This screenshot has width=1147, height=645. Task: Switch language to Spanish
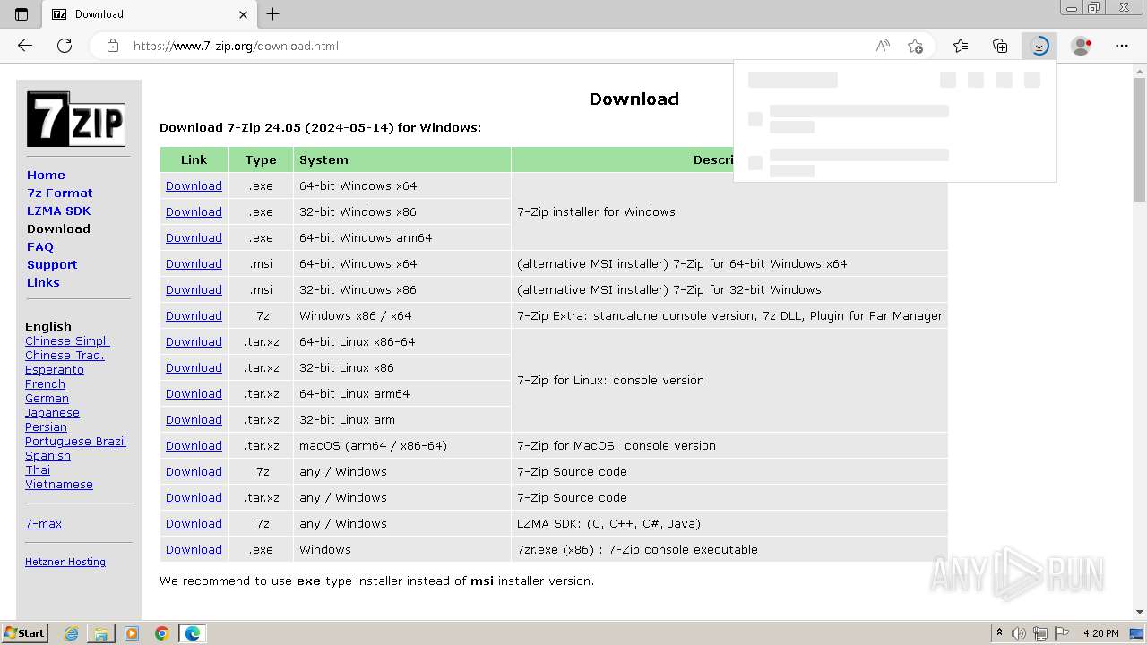(47, 455)
